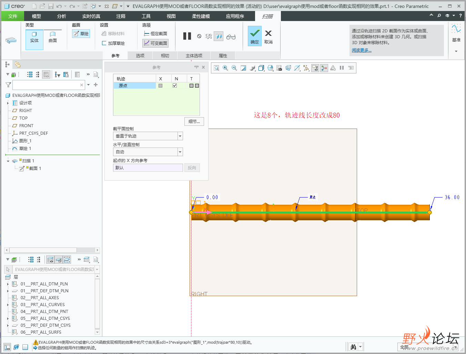Open the 分析 ribbon tab
The width and height of the screenshot is (466, 354).
62,16
